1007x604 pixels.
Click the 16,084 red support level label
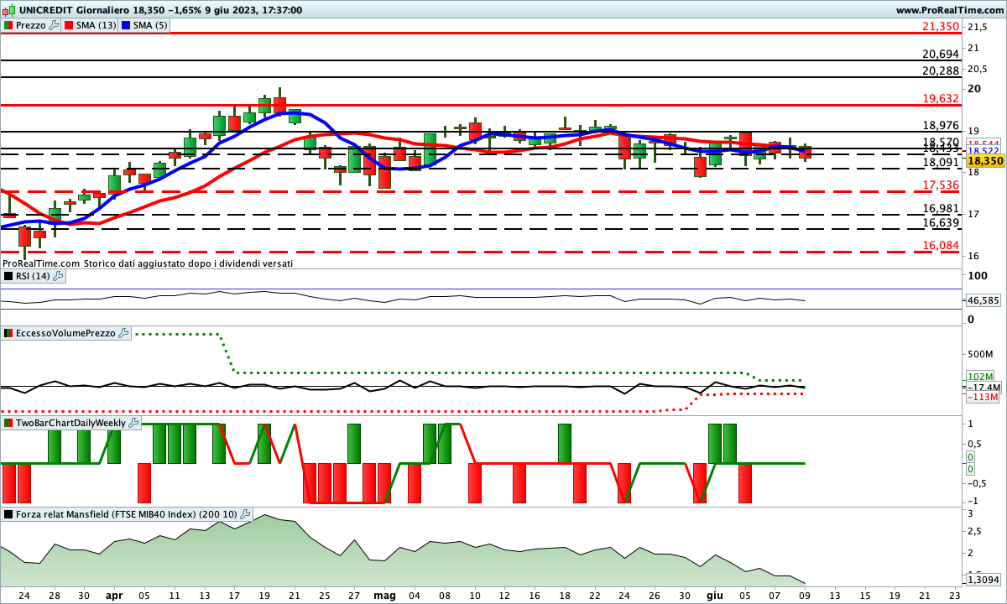940,245
